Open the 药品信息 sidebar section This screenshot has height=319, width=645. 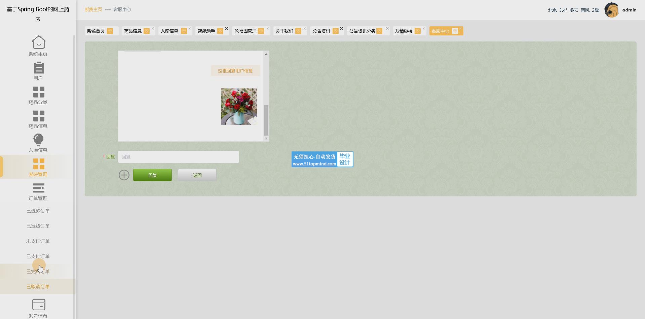[x=38, y=119]
